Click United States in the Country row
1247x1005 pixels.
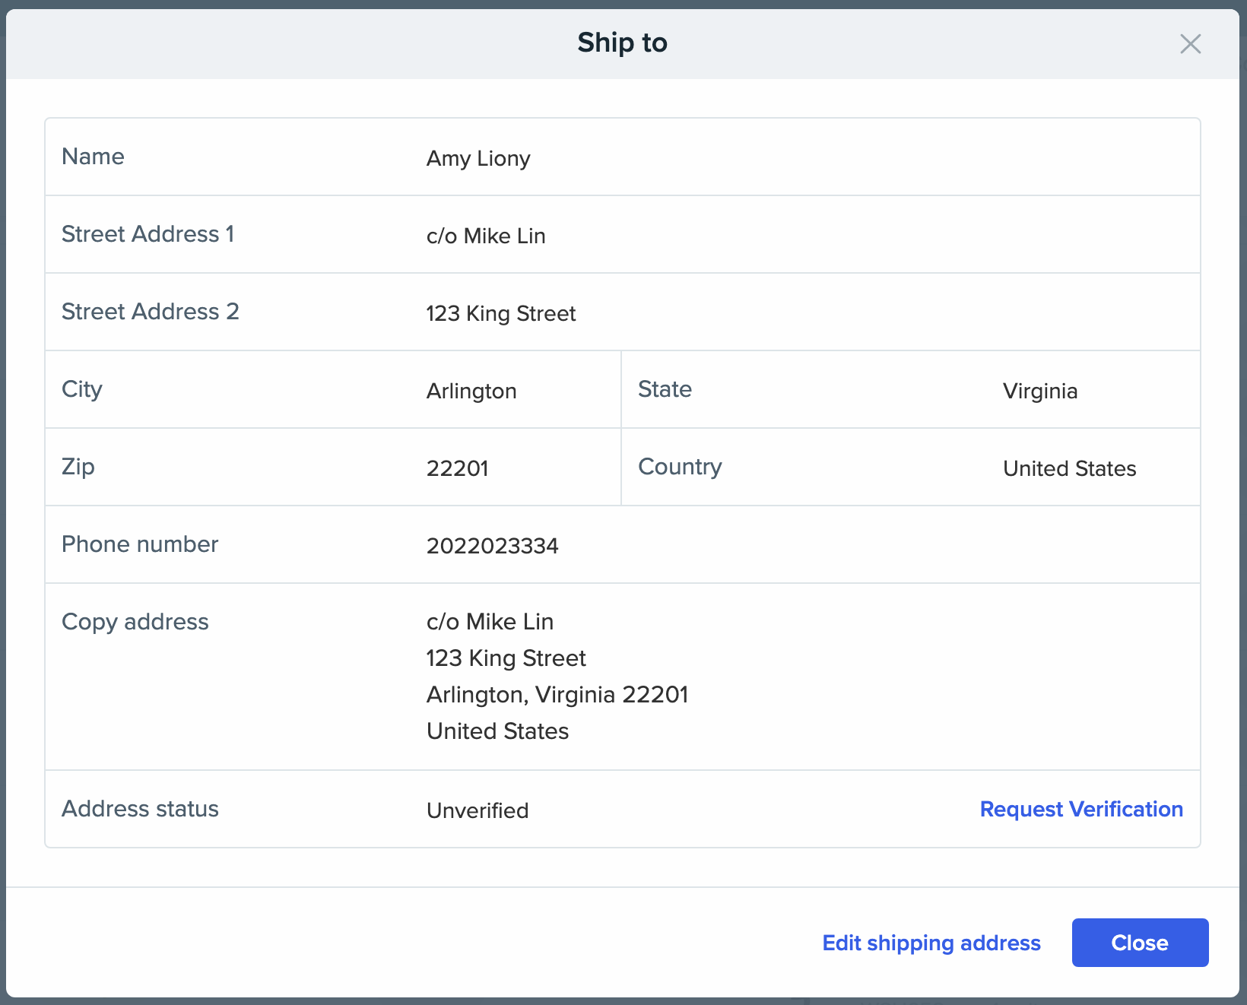1069,468
